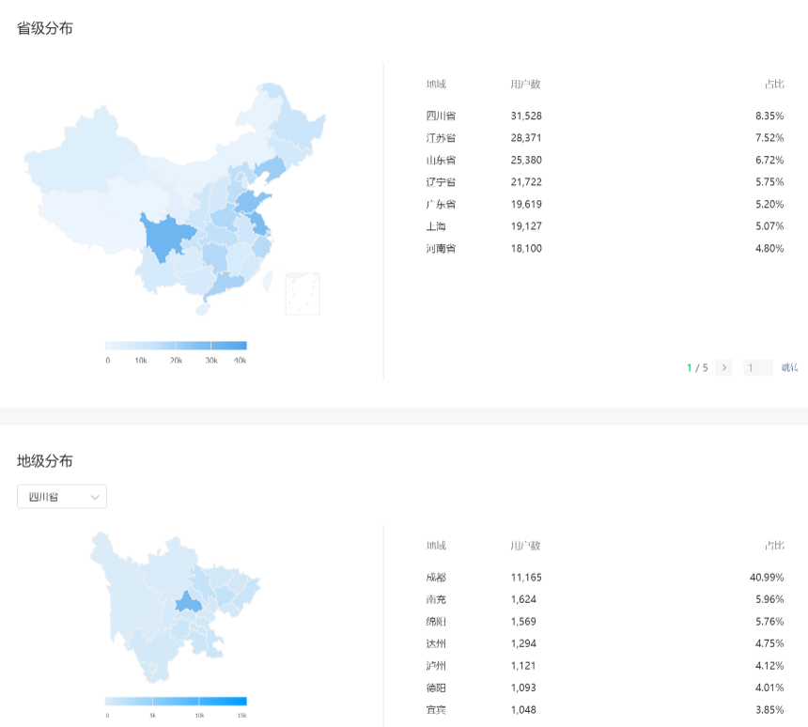Click 达州 row in city table
Viewport: 808px width, 727px height.
(x=604, y=643)
